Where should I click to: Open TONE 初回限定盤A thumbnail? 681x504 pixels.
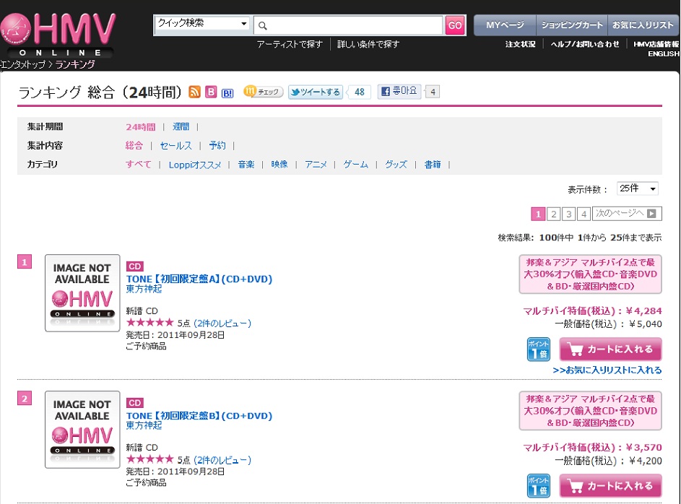[82, 293]
